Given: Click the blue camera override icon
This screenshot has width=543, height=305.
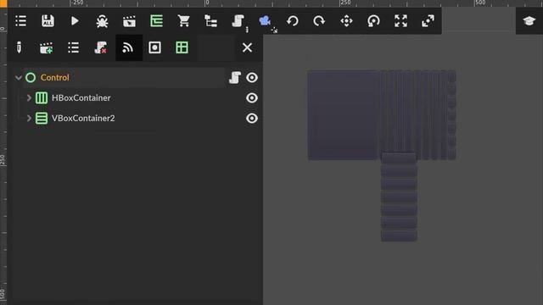Looking at the screenshot, I should pyautogui.click(x=265, y=21).
